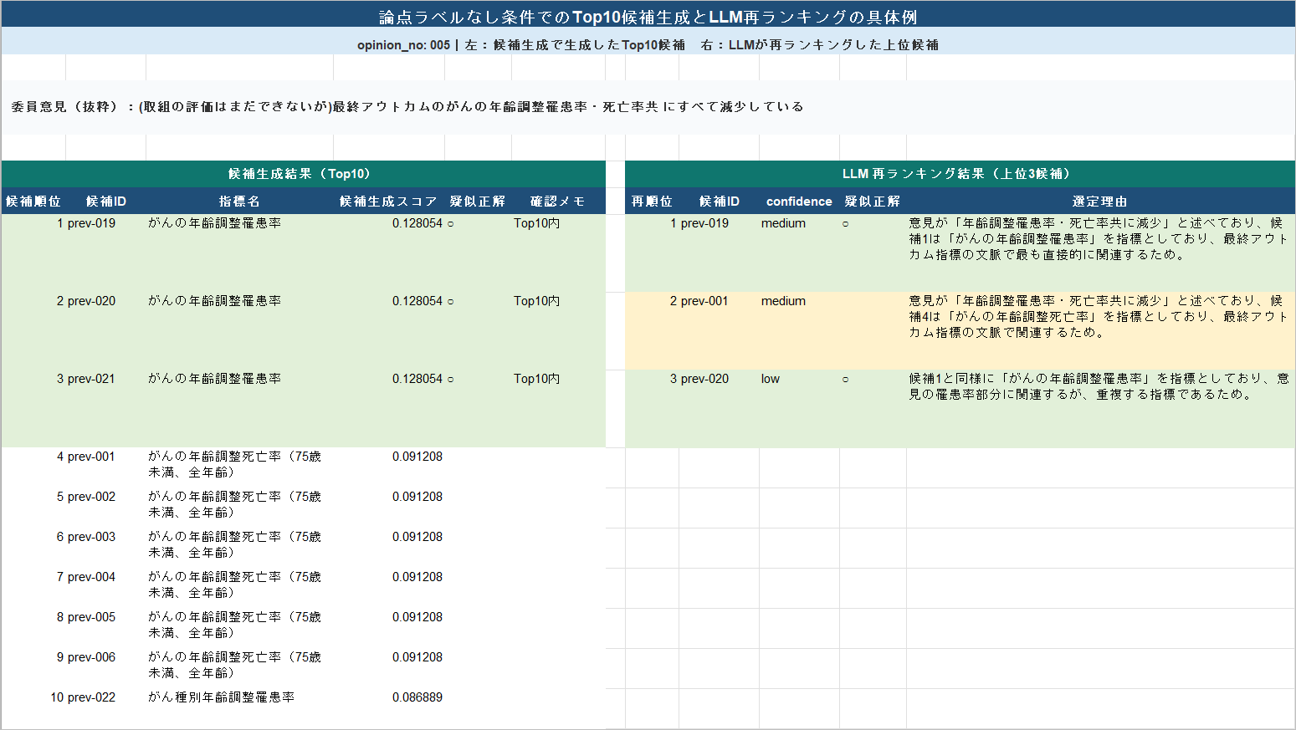Click the 0.091208 score in prev-003 row
Viewport: 1296px width, 730px height.
click(x=417, y=537)
